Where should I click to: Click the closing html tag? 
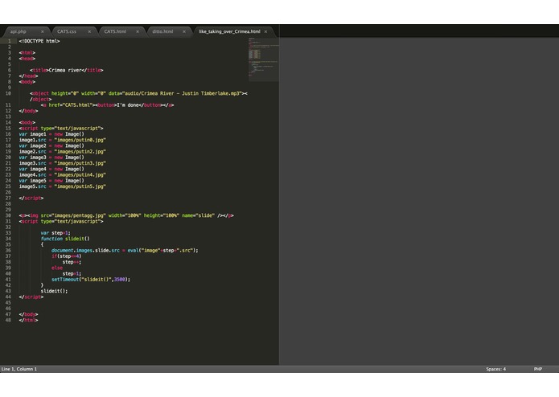pyautogui.click(x=28, y=321)
